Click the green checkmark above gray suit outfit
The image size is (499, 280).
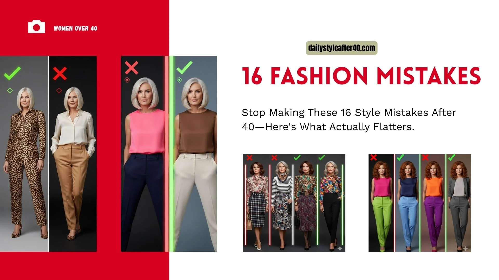click(452, 157)
